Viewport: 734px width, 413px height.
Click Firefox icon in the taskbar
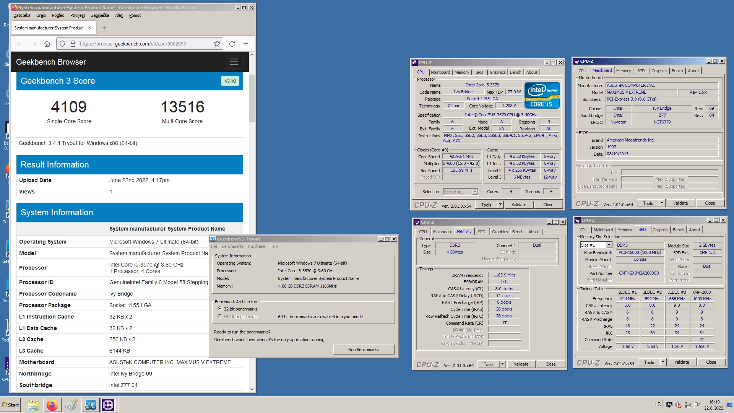52,405
